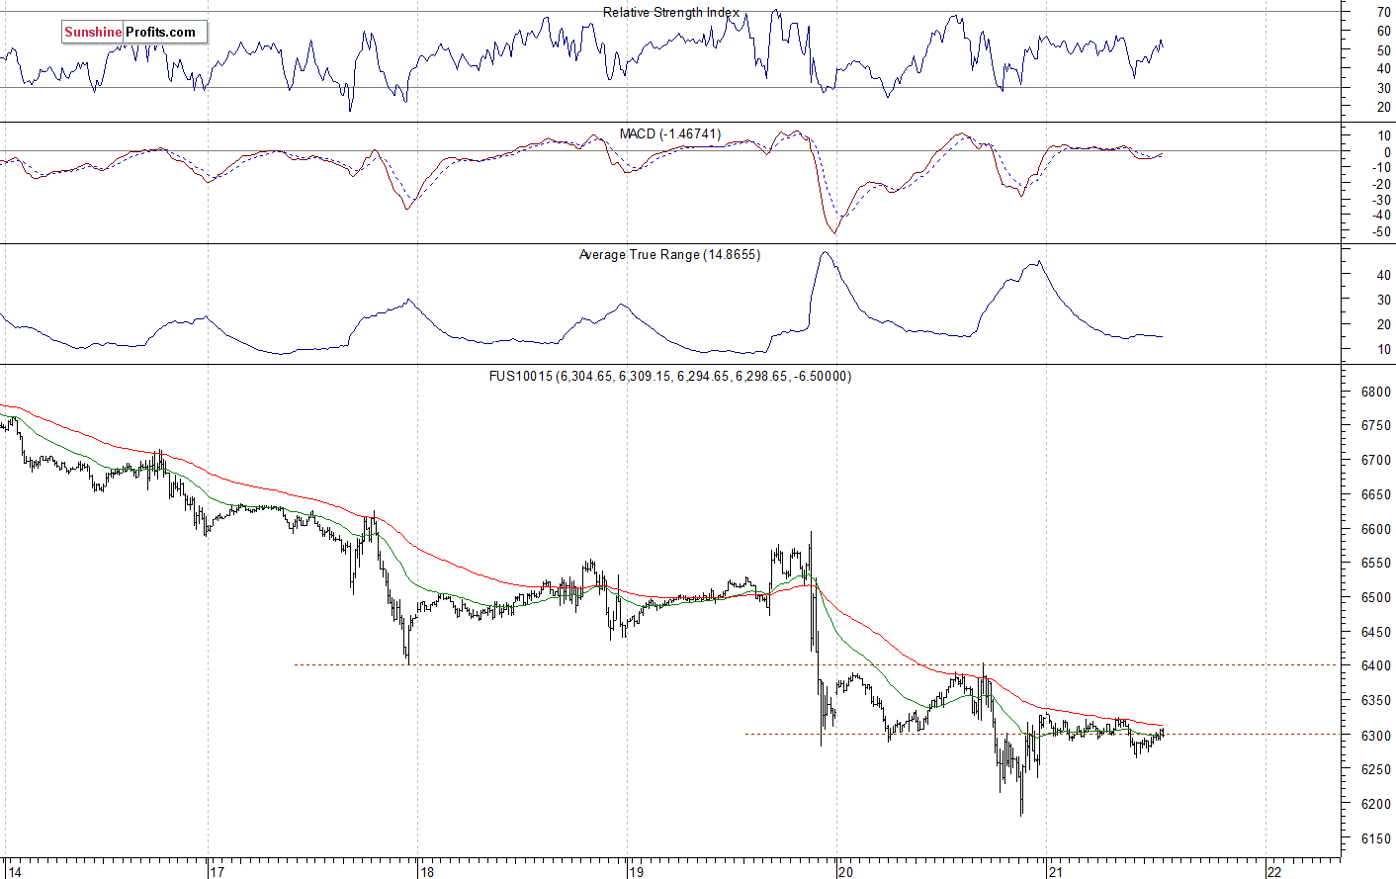Click the 6150 price axis label
1396x879 pixels.
[x=1376, y=838]
